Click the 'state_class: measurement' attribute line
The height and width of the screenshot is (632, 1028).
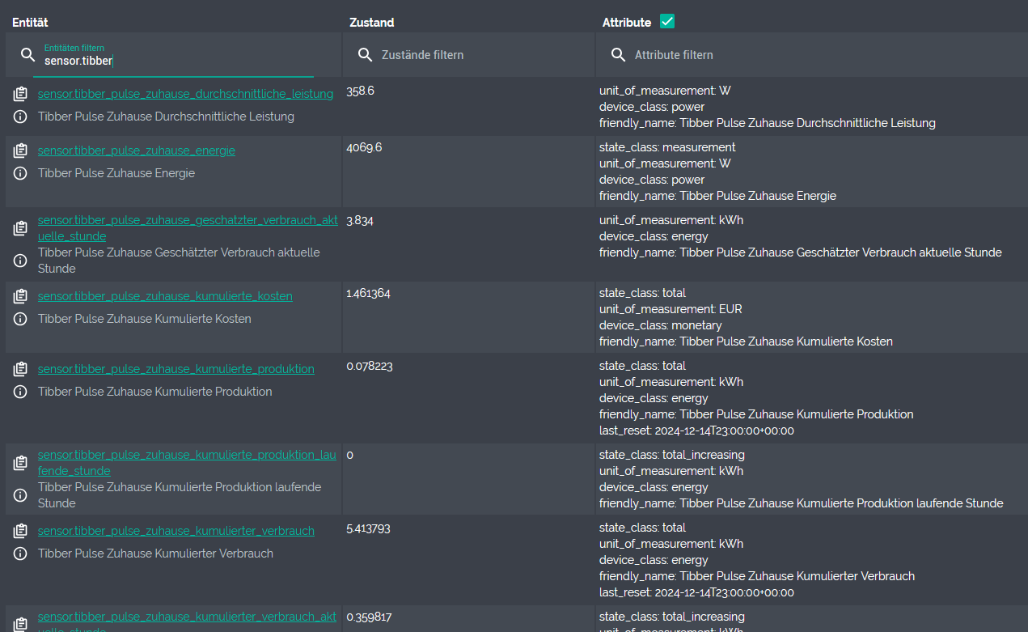[667, 147]
